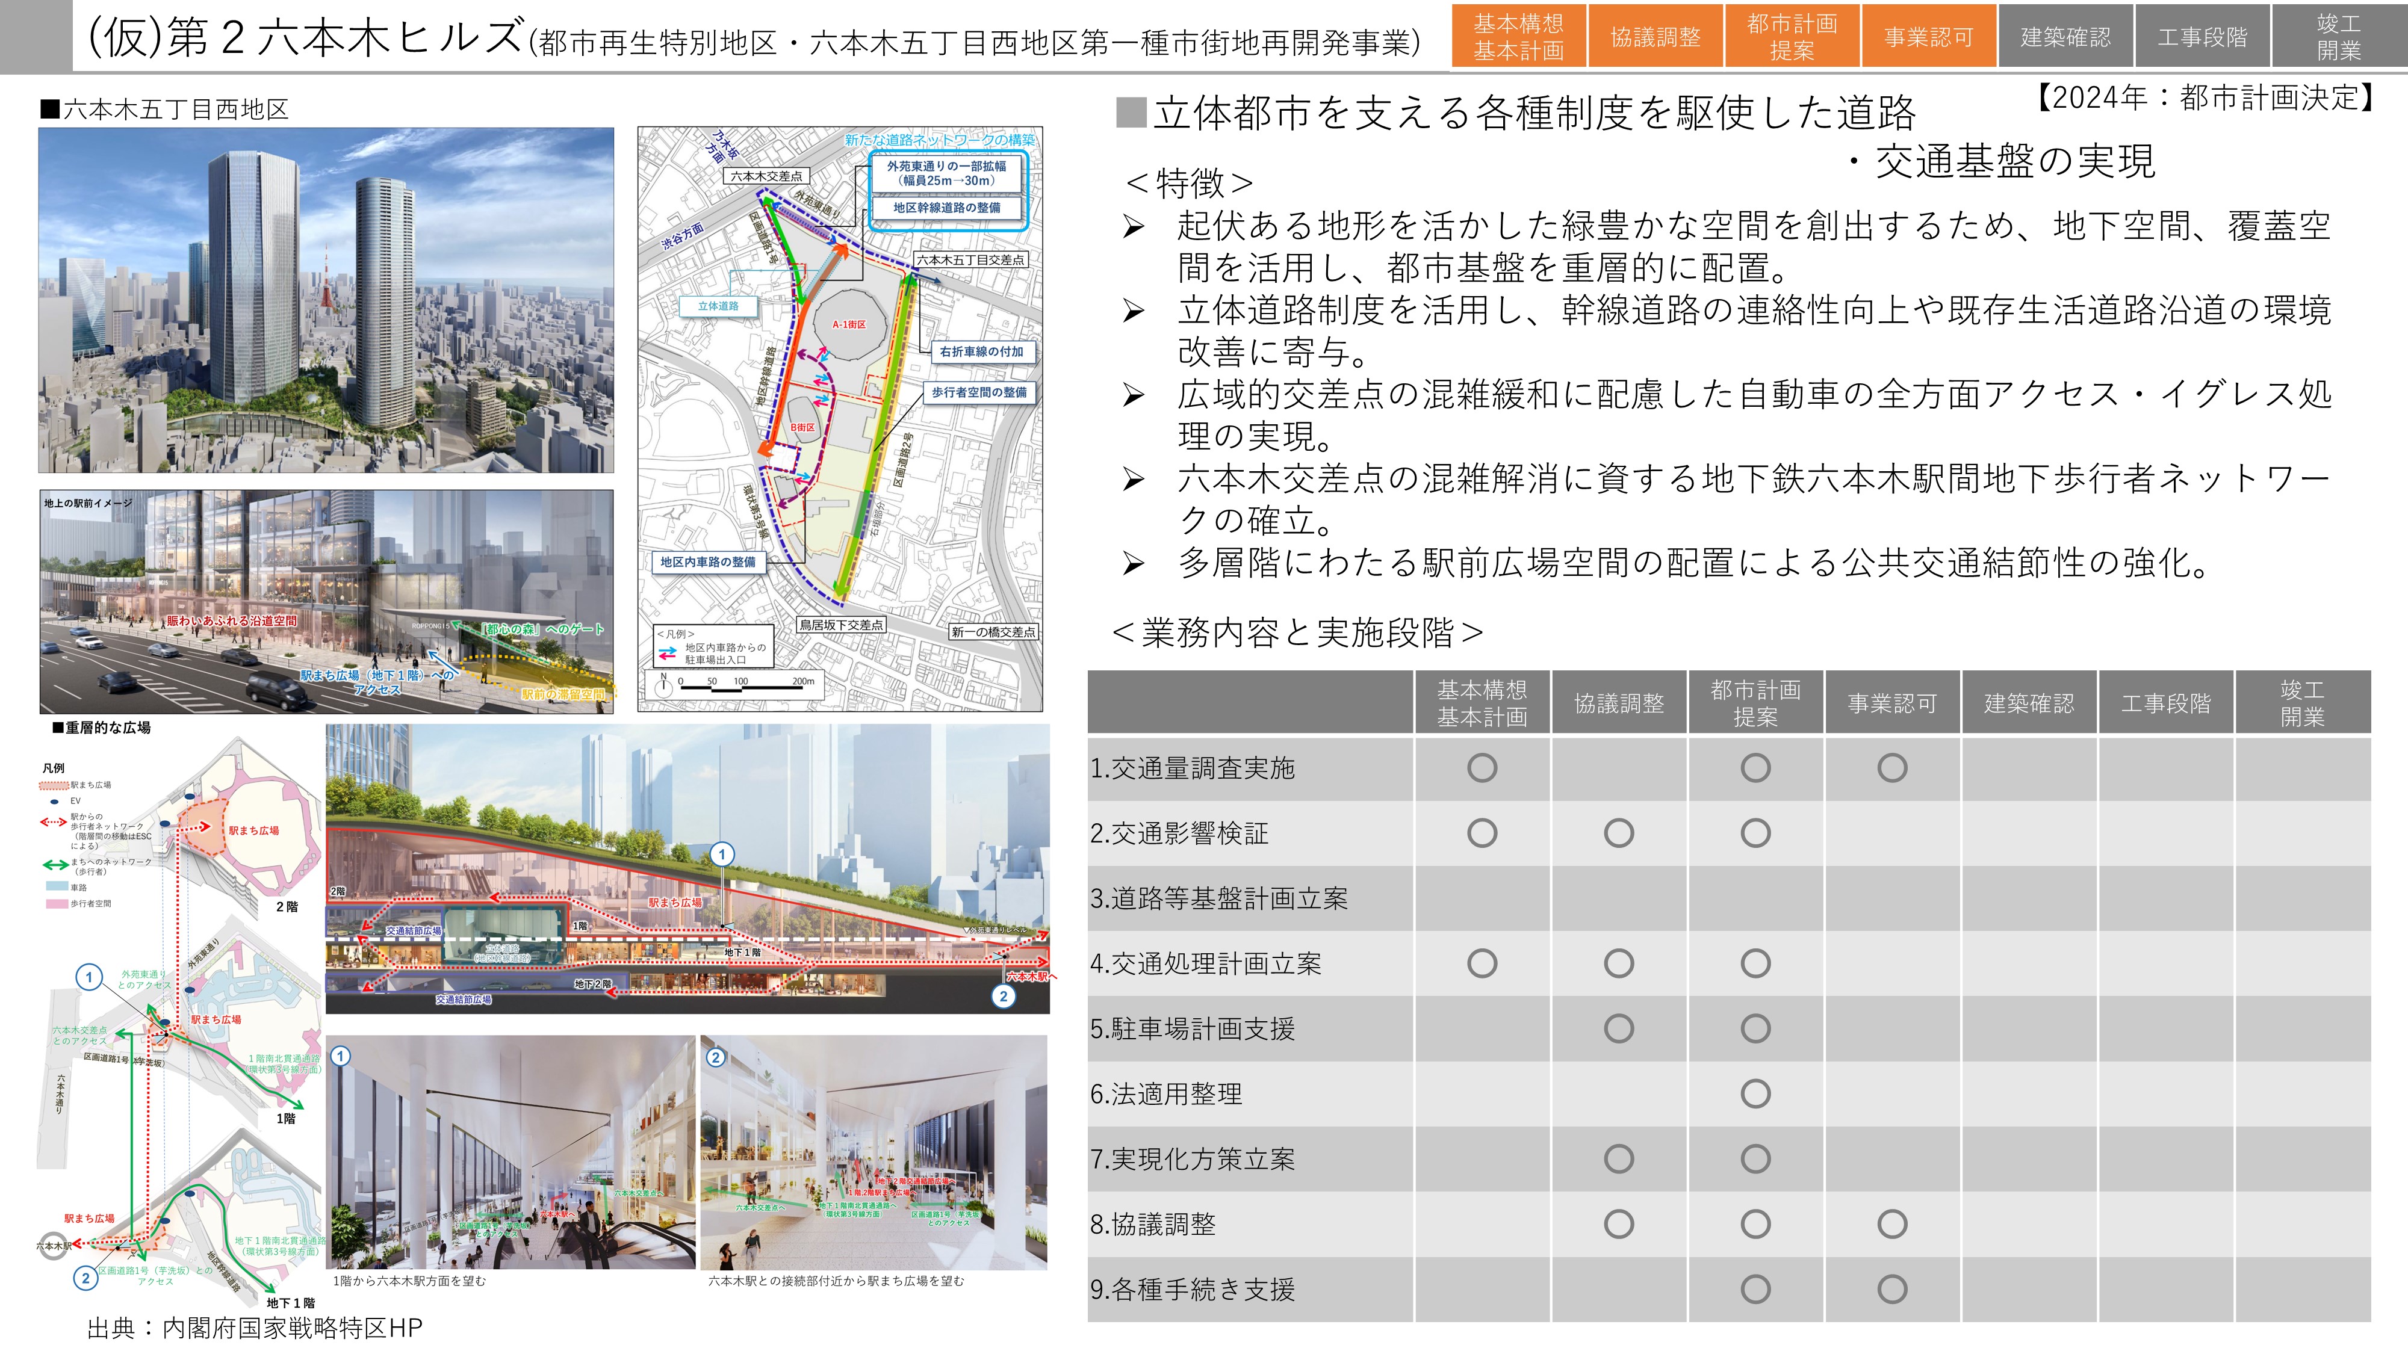Click the 新一の橋交差点 label
The width and height of the screenshot is (2408, 1354).
[x=993, y=632]
